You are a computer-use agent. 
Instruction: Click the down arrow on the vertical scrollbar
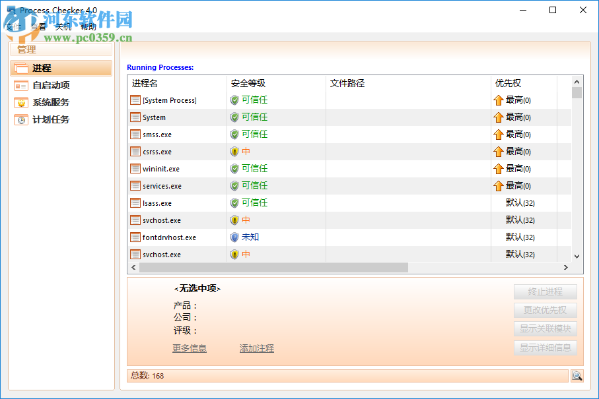pos(577,256)
